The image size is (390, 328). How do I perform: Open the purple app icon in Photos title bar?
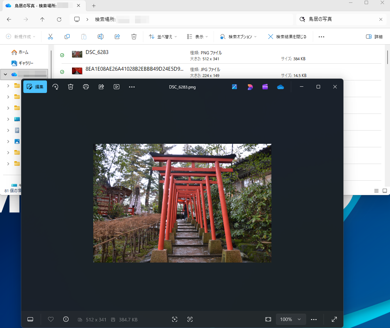pos(265,87)
